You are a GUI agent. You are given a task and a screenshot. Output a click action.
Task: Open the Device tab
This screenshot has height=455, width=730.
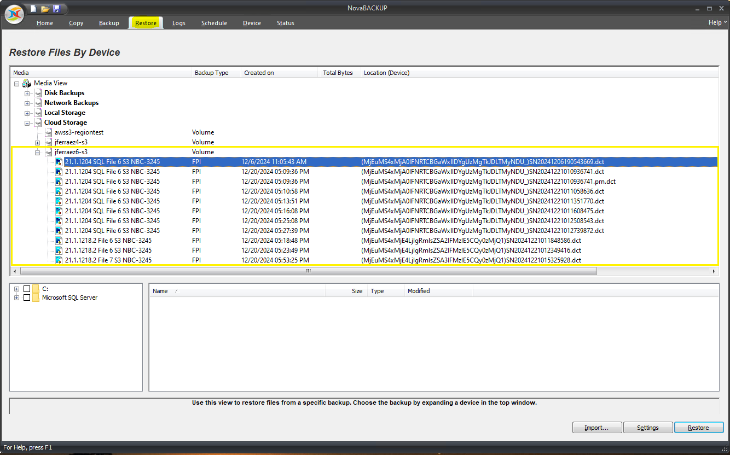point(252,23)
